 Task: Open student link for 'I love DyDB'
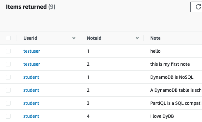31,116
